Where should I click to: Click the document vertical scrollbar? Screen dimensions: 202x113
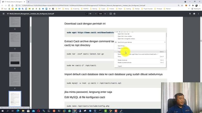pyautogui.click(x=201, y=41)
